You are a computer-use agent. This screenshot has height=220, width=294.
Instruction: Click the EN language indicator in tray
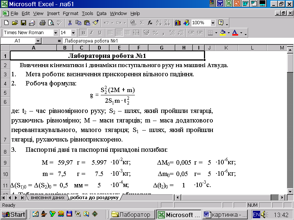coord(256,214)
